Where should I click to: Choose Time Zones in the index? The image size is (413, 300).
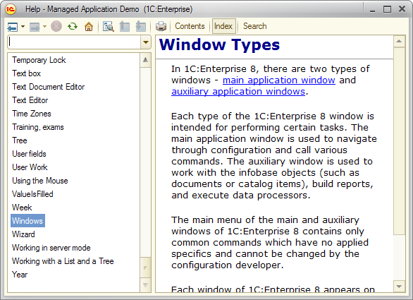pyautogui.click(x=32, y=114)
